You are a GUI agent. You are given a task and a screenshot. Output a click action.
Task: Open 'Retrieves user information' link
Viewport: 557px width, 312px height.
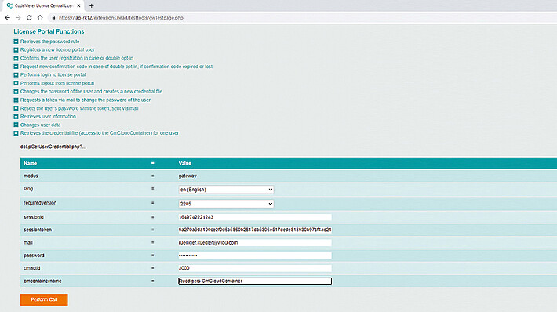(48, 117)
